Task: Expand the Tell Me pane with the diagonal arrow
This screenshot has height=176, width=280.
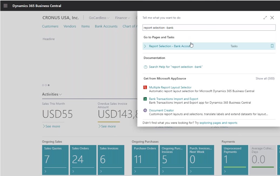Action: point(265,17)
